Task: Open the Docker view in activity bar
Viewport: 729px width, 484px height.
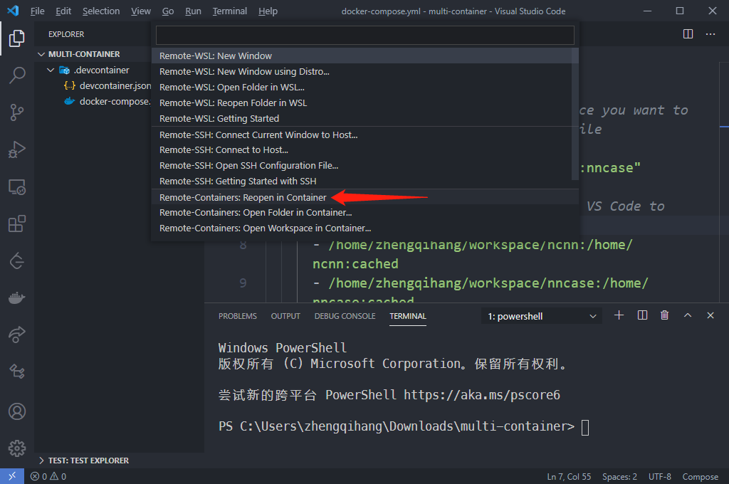Action: click(x=17, y=298)
